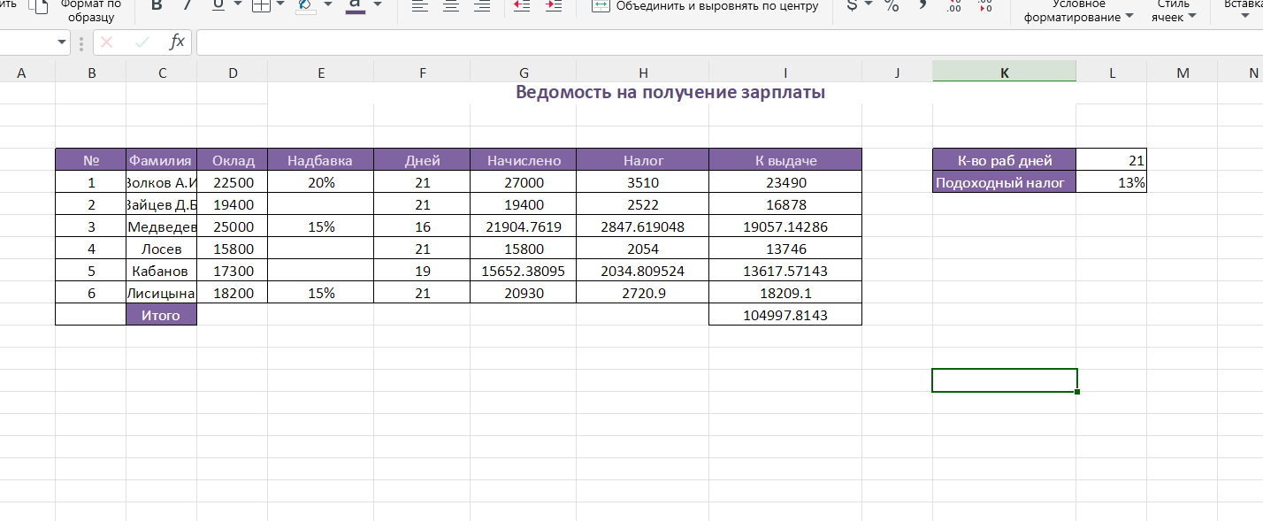1263x521 pixels.
Task: Open Условное форматирование dropdown
Action: click(1078, 11)
